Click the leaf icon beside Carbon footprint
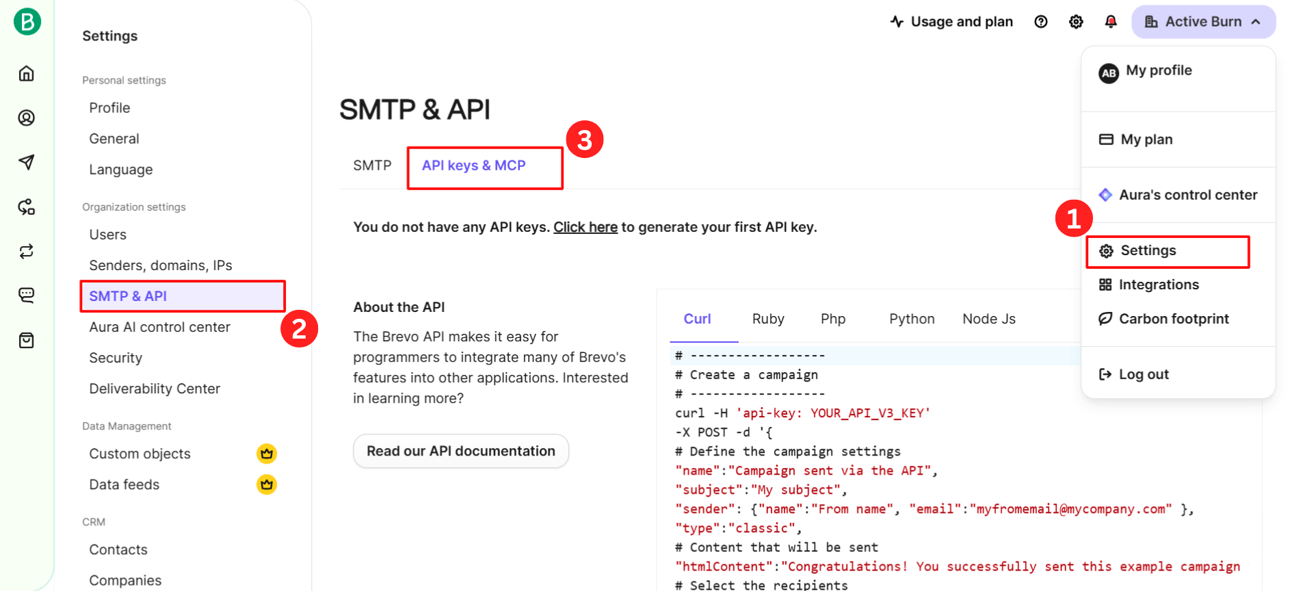 pos(1105,319)
